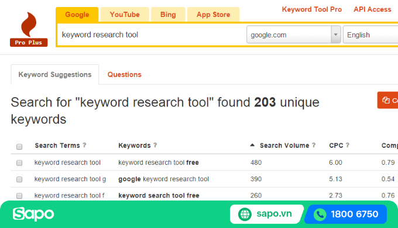
Task: Click the orange copy button icon
Action: click(386, 100)
